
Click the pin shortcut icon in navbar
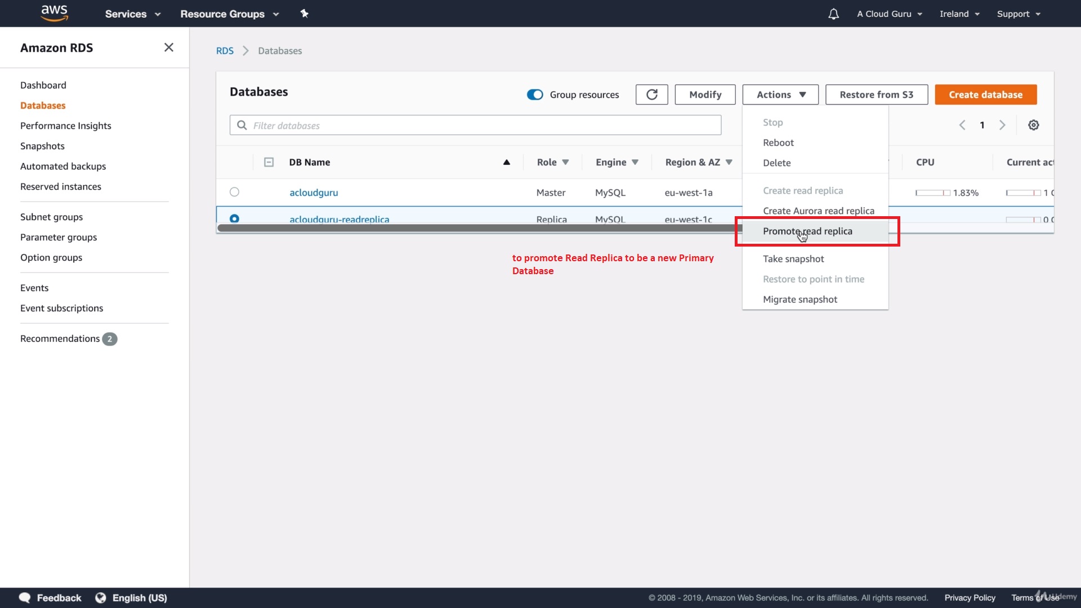pyautogui.click(x=305, y=14)
